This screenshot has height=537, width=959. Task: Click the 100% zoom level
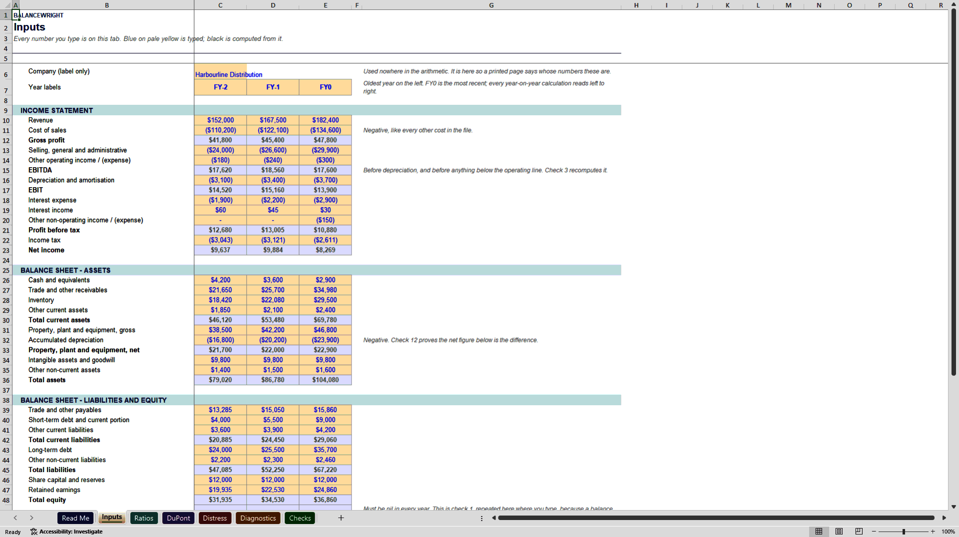pos(948,532)
